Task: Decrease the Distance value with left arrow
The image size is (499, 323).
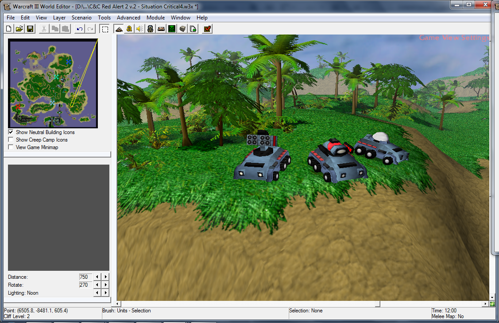Action: click(x=97, y=277)
